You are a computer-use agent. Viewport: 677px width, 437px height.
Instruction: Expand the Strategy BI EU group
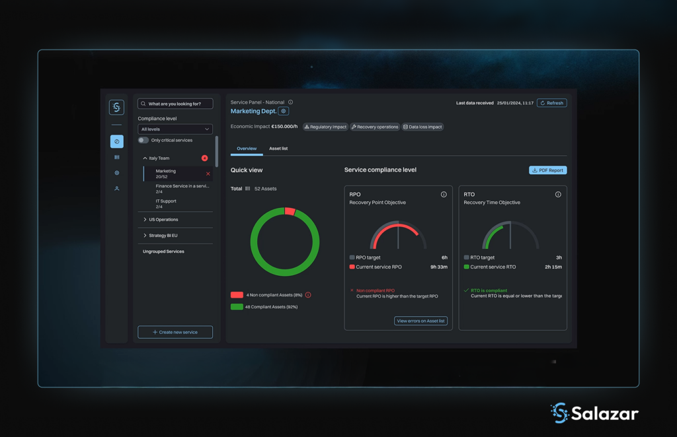coord(145,236)
